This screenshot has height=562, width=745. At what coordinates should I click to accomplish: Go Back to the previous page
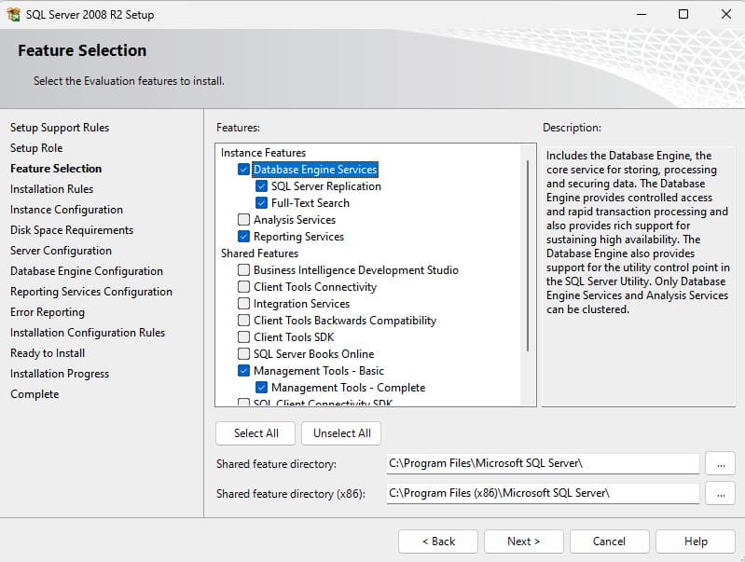click(438, 541)
